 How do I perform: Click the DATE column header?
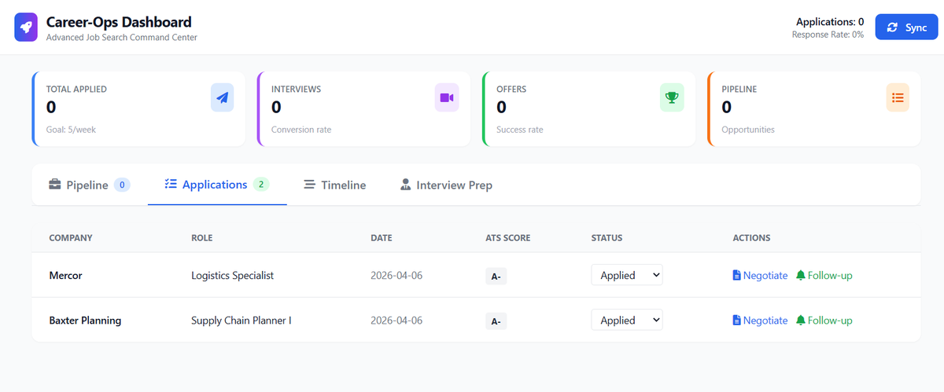coord(382,238)
